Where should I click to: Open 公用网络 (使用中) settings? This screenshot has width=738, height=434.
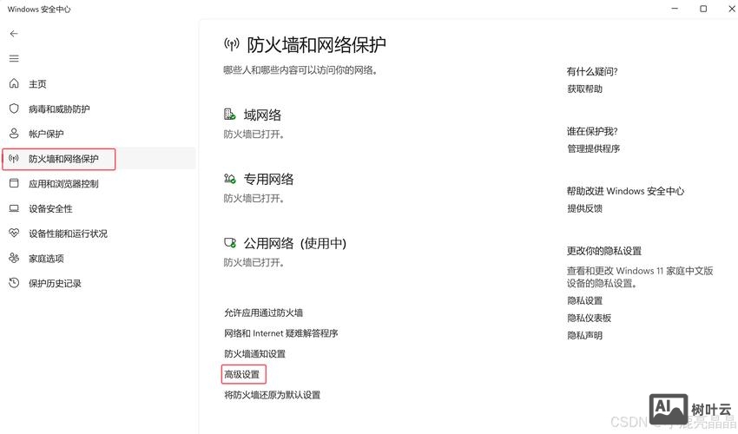coord(294,243)
